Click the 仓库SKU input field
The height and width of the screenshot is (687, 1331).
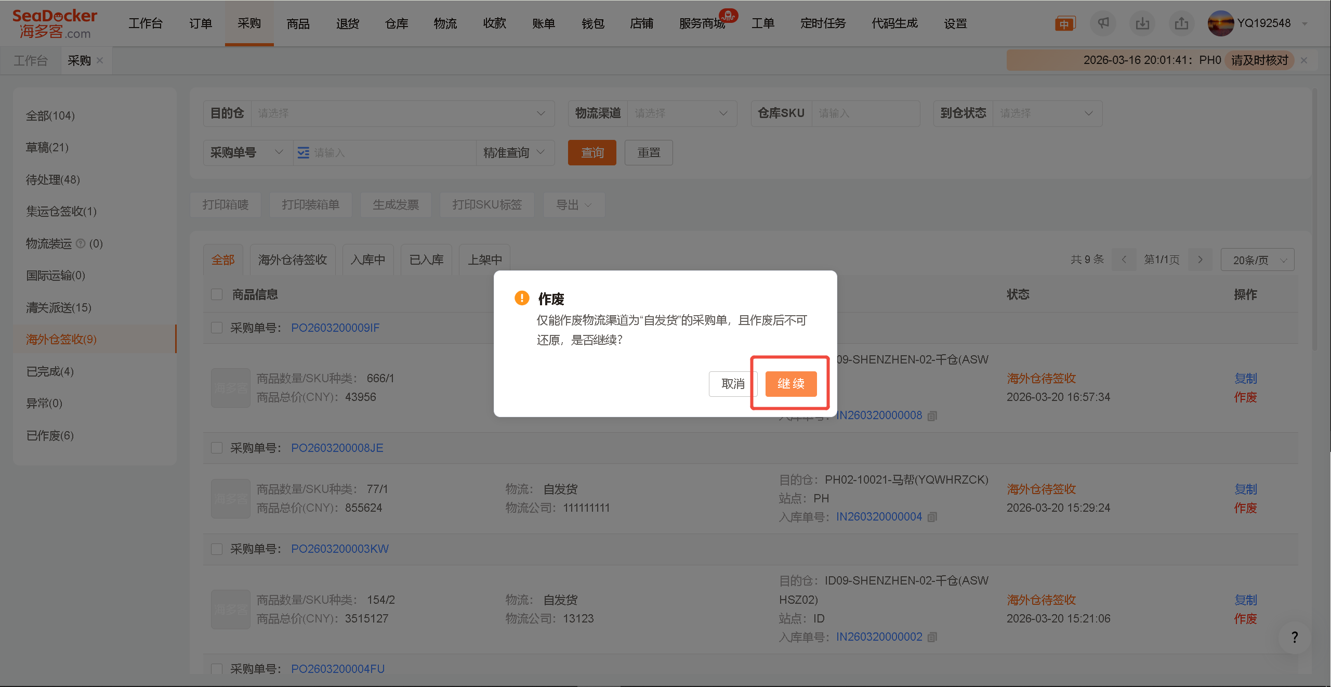[865, 113]
